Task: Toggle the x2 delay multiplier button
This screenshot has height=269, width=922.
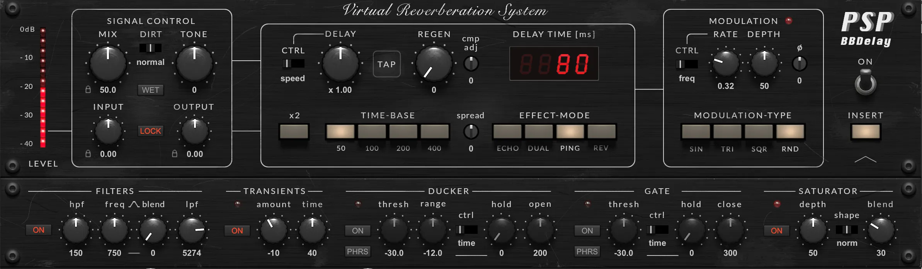Action: 294,131
